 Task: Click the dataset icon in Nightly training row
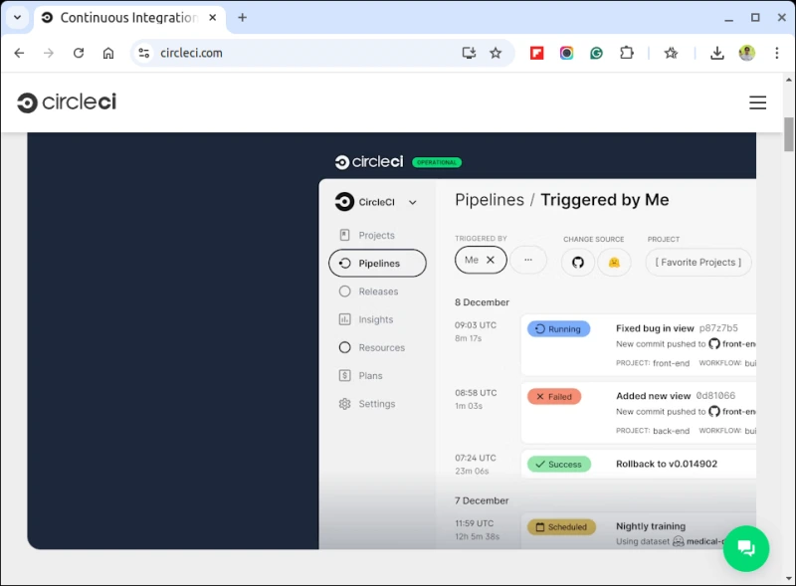point(679,541)
